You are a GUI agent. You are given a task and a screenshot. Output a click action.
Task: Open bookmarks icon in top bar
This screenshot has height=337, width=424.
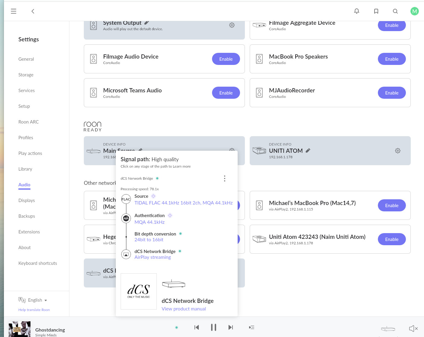(376, 11)
